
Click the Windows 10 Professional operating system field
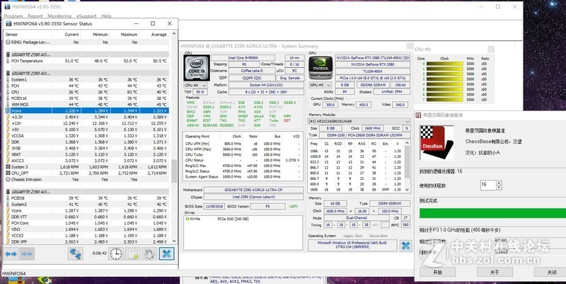click(352, 245)
